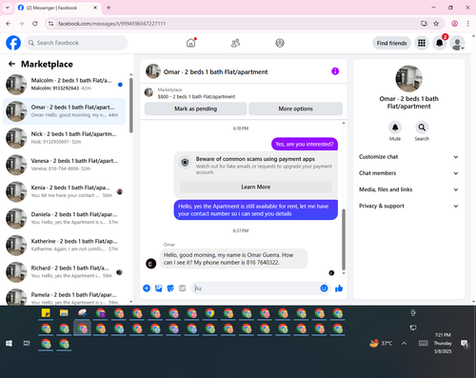Image resolution: width=476 pixels, height=378 pixels.
Task: Send a thumbs up like
Action: 339,288
